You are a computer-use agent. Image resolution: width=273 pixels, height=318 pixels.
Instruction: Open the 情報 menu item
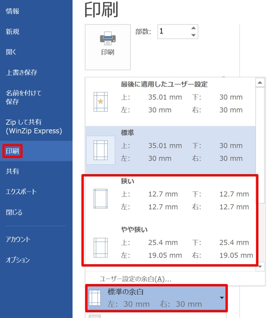click(x=12, y=11)
